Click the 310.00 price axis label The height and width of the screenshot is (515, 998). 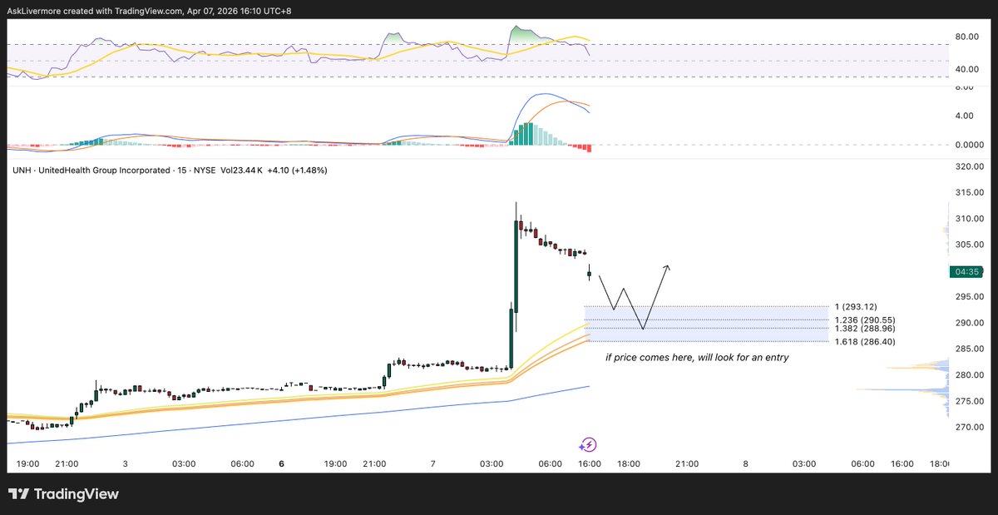pyautogui.click(x=969, y=219)
